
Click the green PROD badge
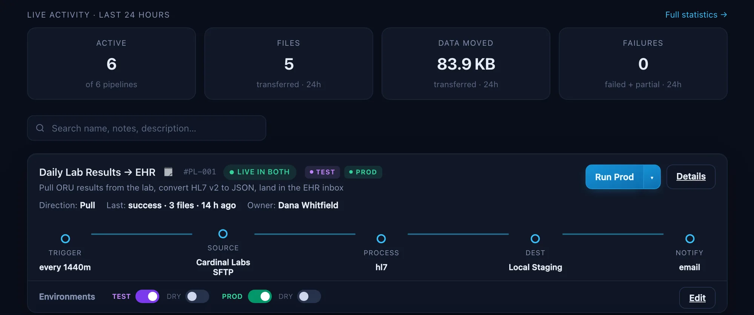tap(363, 172)
